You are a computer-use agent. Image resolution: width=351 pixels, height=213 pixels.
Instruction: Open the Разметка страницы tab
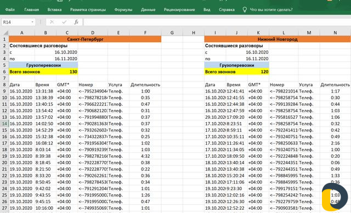pyautogui.click(x=88, y=10)
